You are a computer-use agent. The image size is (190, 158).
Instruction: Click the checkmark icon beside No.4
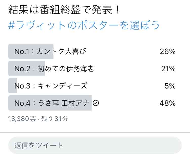pyautogui.click(x=96, y=103)
